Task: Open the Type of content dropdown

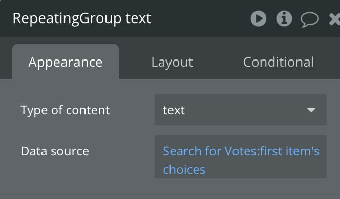Action: pyautogui.click(x=241, y=110)
